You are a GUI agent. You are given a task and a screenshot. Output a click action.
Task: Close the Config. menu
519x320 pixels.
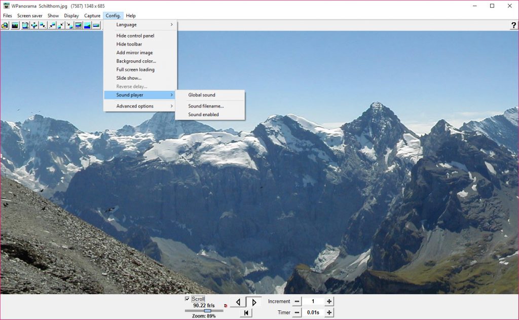pyautogui.click(x=113, y=16)
